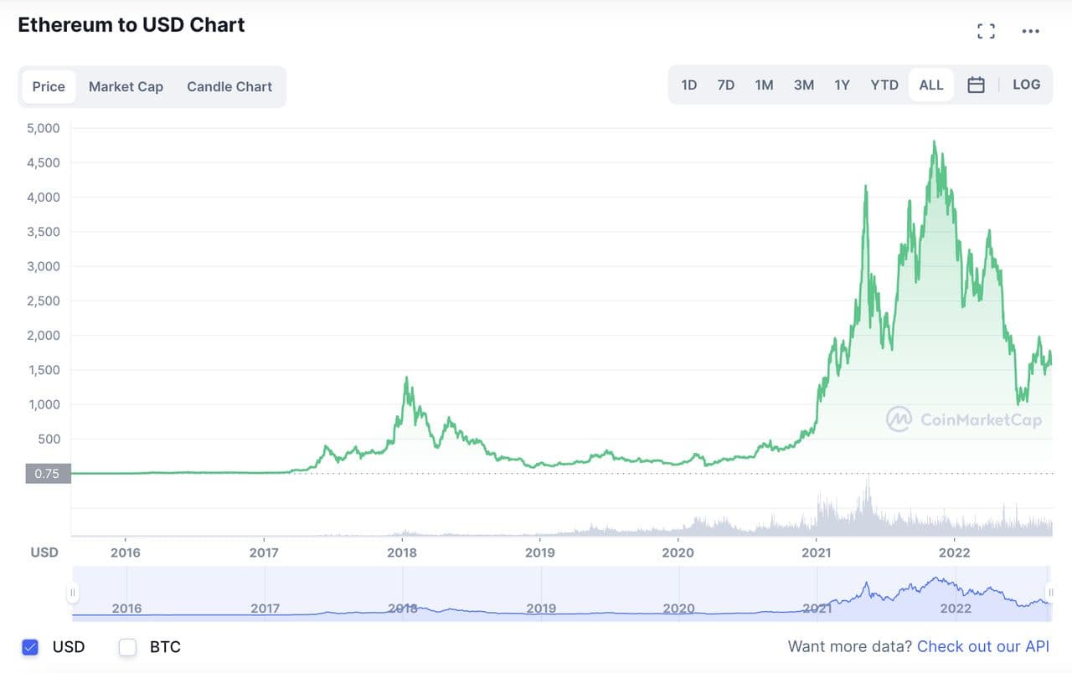The height and width of the screenshot is (673, 1072).
Task: Set the time range to 7D
Action: tap(725, 85)
